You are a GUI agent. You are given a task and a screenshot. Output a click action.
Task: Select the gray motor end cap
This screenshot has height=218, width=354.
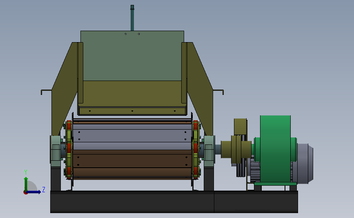305,163
